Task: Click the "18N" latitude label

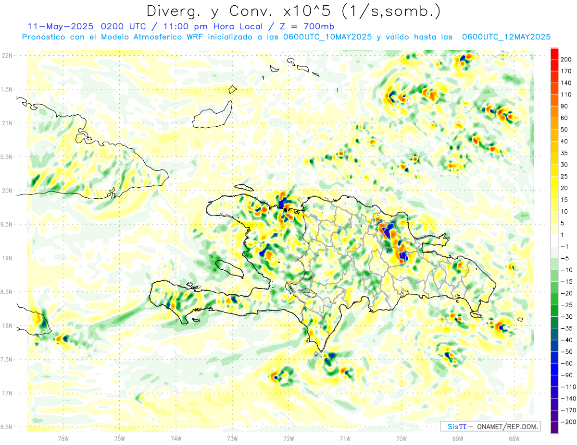Action: point(7,325)
